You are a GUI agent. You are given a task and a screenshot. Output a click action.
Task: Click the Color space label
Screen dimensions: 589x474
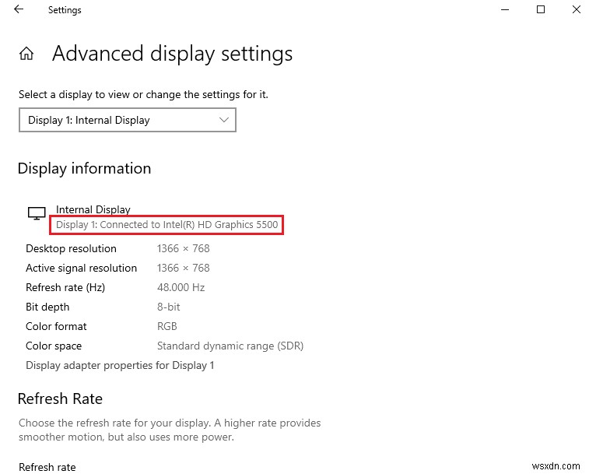point(54,346)
